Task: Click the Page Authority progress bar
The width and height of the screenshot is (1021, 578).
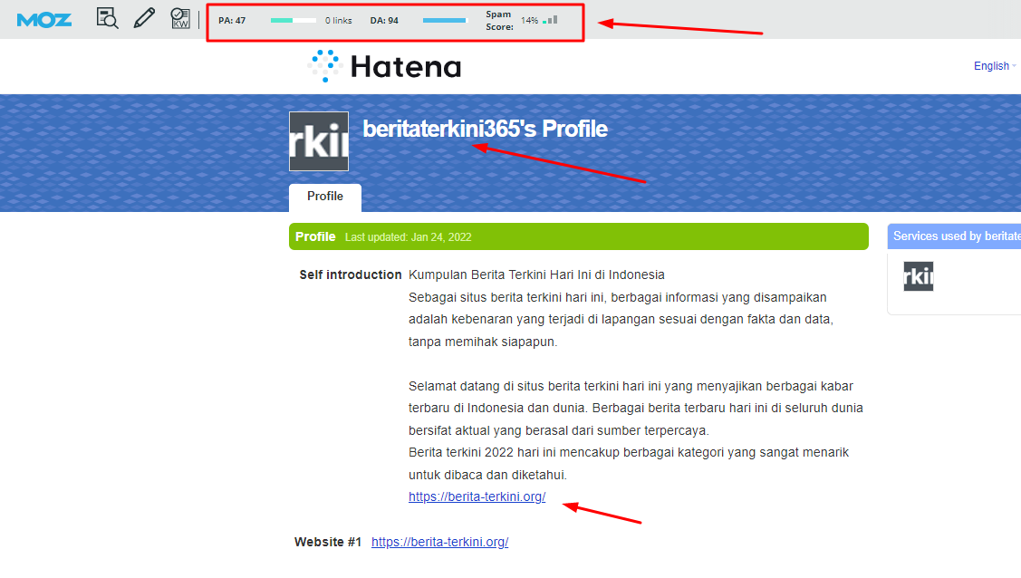Action: [x=294, y=20]
